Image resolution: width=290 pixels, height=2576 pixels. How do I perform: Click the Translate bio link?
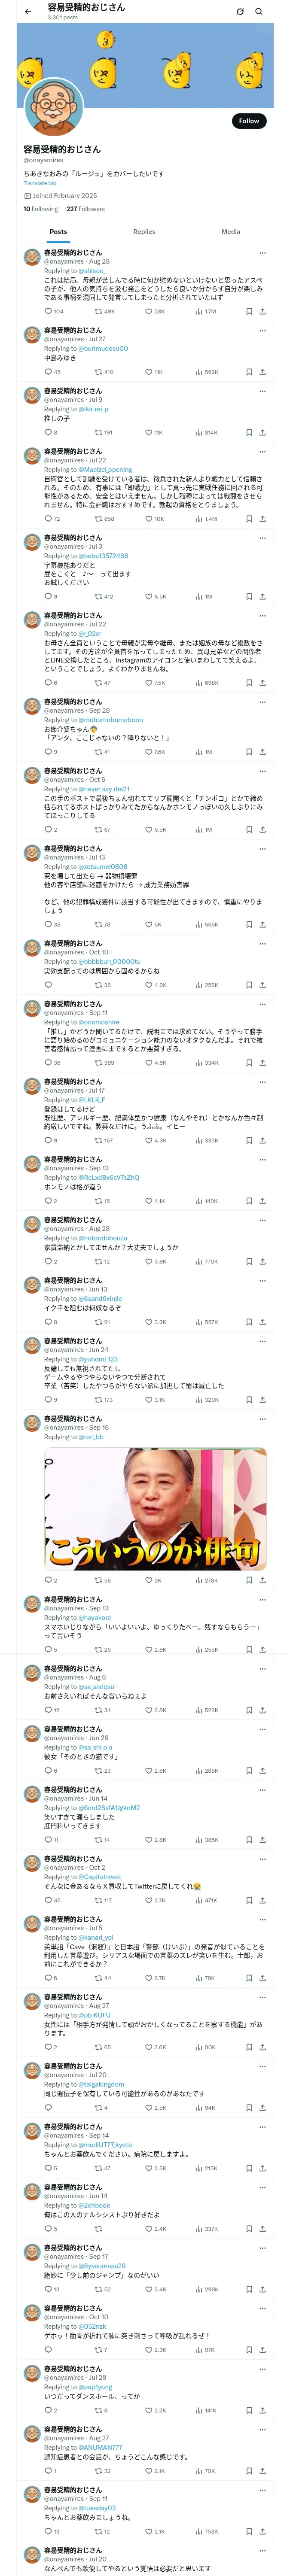tap(40, 183)
